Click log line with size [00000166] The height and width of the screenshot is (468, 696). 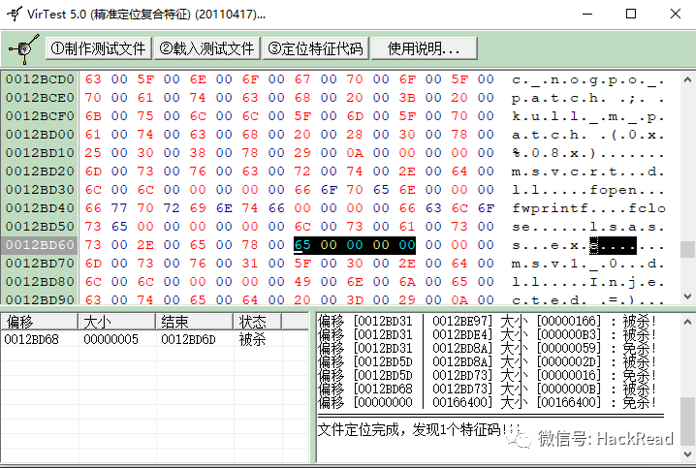click(x=487, y=321)
